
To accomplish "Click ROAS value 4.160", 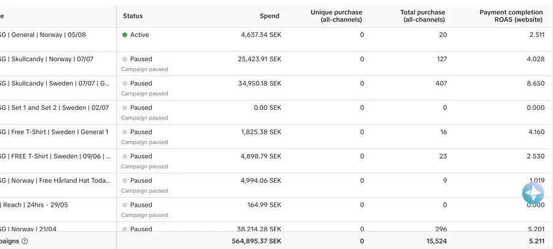I will point(536,132).
